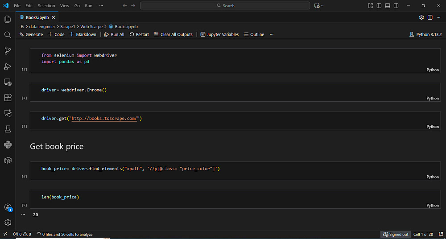Click Clear All Outputs in notebook toolbar
This screenshot has height=239, width=446.
click(173, 34)
